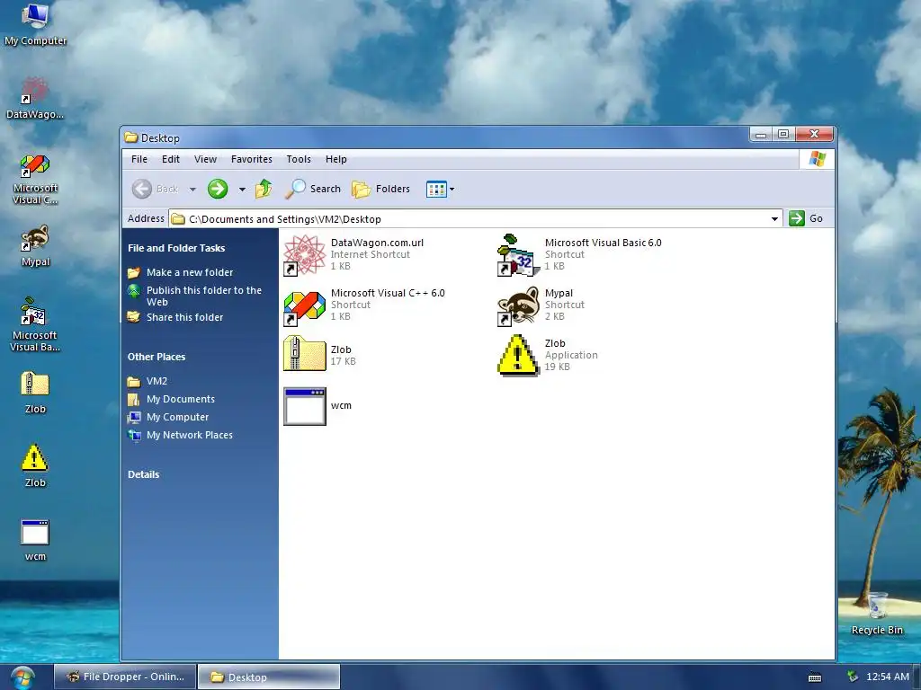
Task: Select Zlob Application 19 KB file
Action: pyautogui.click(x=548, y=354)
